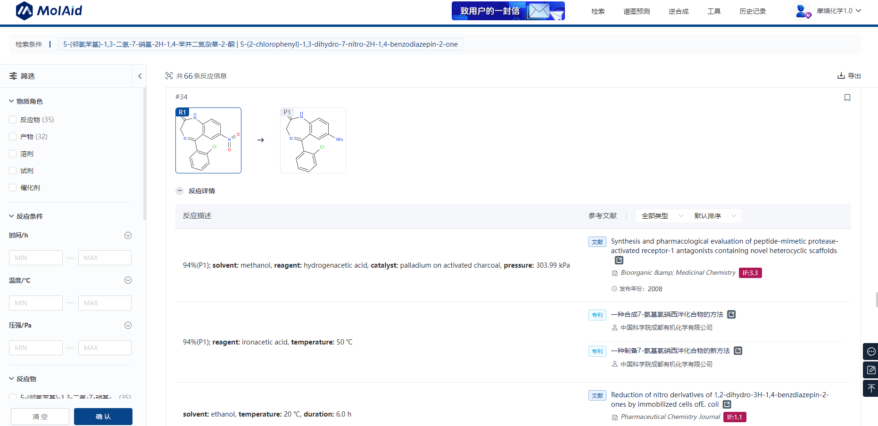Click the 清空 clear button

tap(40, 417)
